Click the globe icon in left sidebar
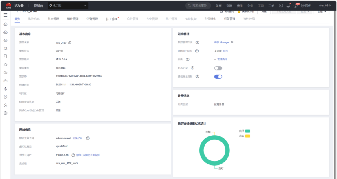Viewport: 337px width, 179px height. coord(6,113)
